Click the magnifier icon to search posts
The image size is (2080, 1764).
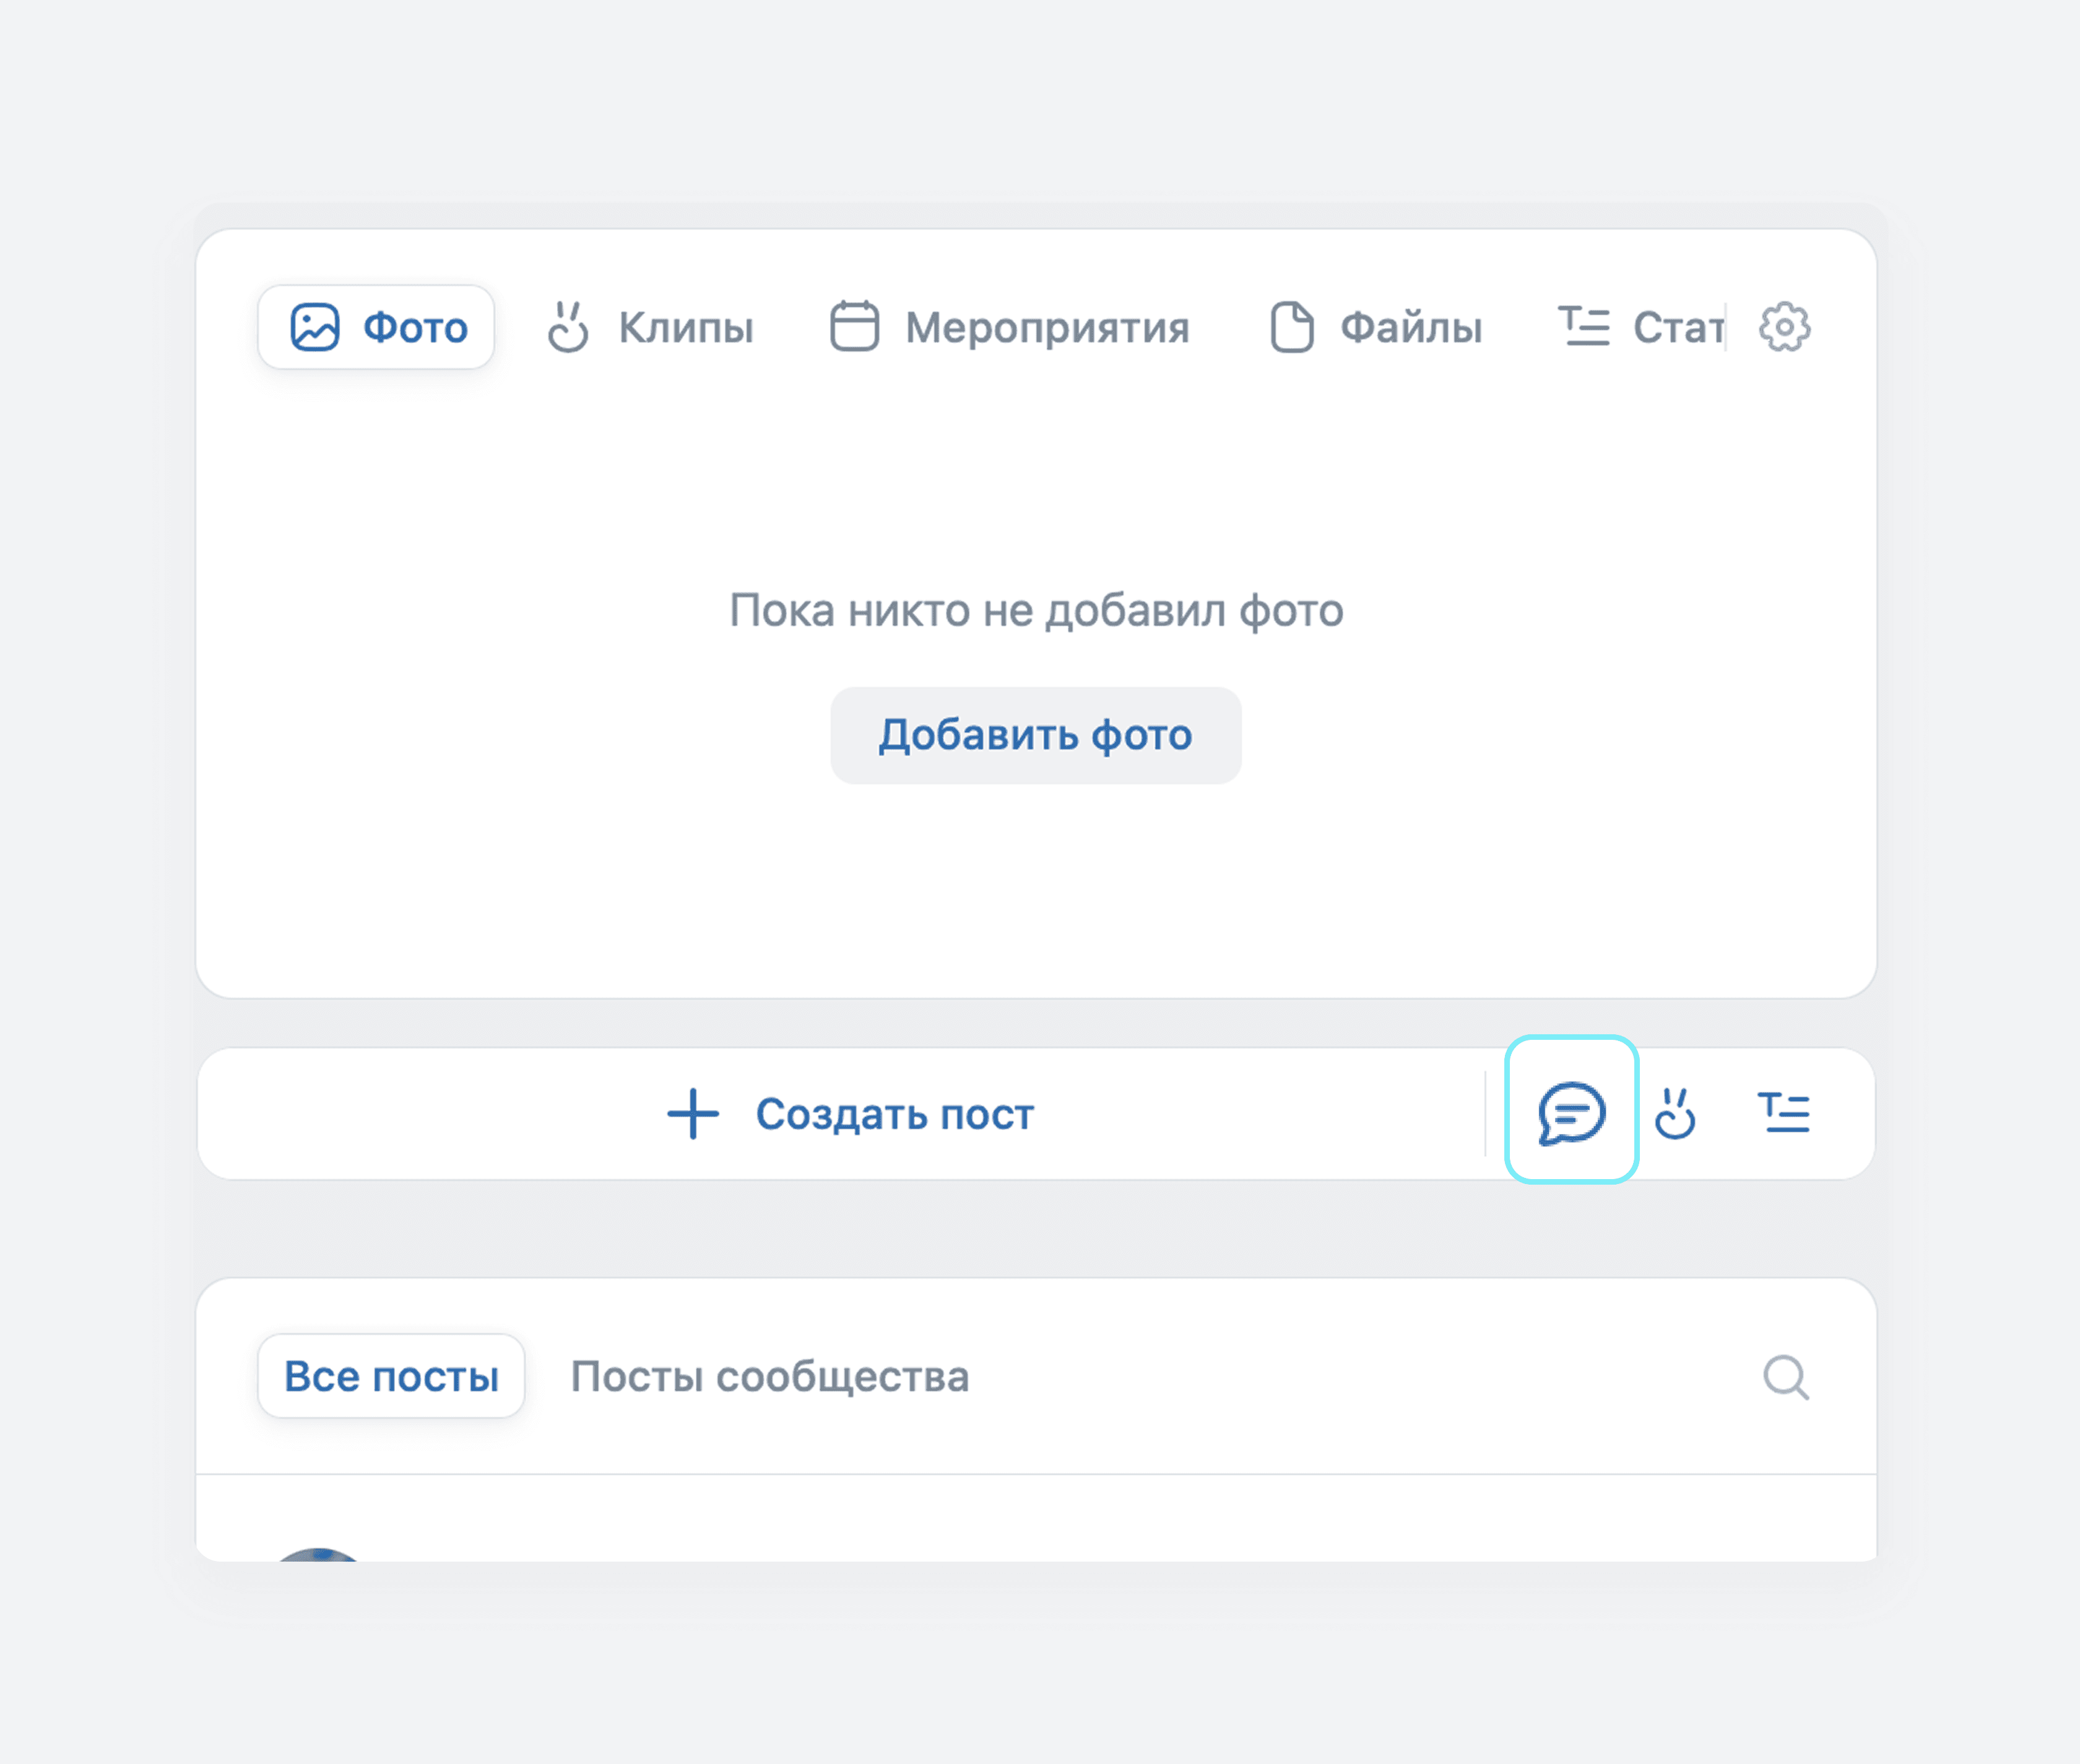1785,1377
